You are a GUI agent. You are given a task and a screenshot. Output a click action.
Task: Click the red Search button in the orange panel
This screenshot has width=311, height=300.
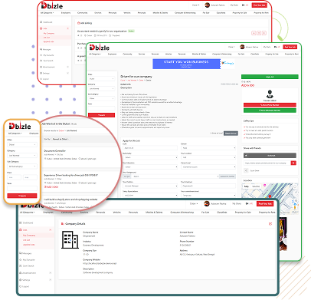coord(22,196)
